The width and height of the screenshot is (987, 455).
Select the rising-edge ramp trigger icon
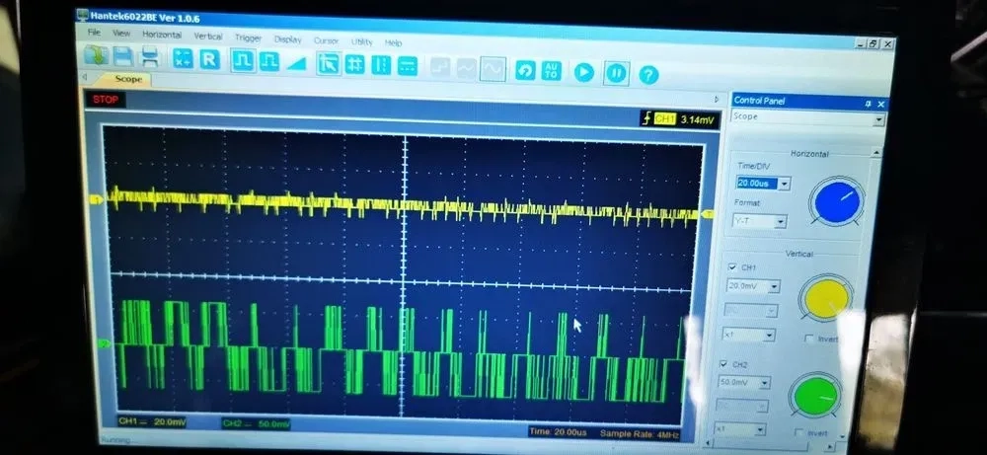tap(295, 62)
